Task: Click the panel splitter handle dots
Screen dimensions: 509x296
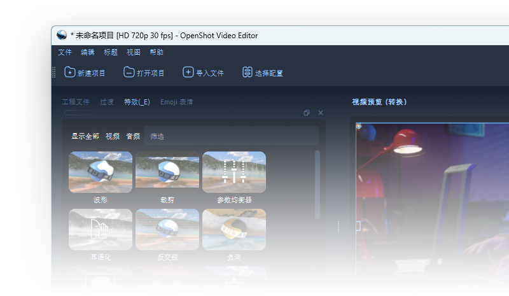Action: (338, 227)
